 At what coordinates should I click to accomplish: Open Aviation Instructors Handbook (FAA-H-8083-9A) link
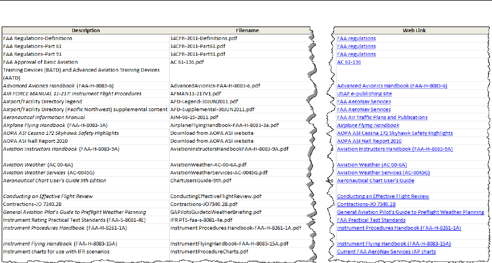coord(395,149)
